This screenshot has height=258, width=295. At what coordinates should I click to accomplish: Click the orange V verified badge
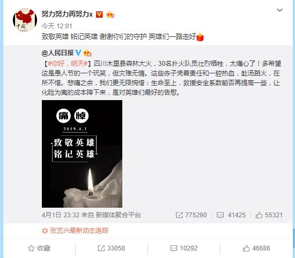click(x=100, y=14)
